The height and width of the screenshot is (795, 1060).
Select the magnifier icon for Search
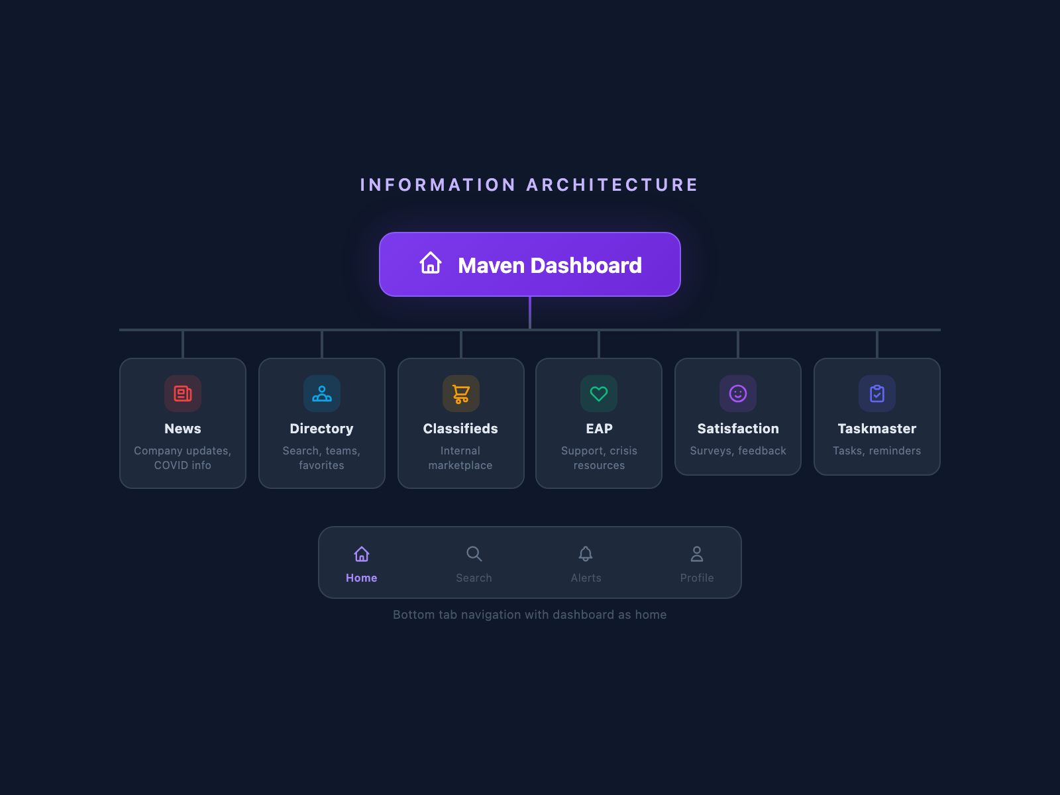pyautogui.click(x=474, y=555)
